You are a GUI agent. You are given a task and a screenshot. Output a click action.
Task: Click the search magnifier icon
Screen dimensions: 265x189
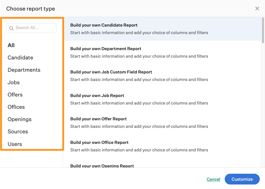11,28
